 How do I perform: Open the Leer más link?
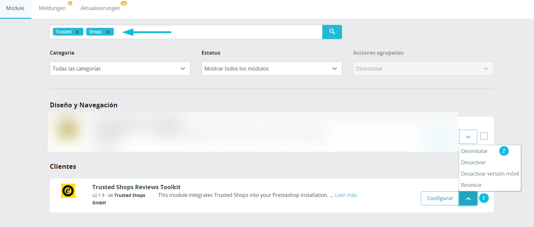(346, 195)
